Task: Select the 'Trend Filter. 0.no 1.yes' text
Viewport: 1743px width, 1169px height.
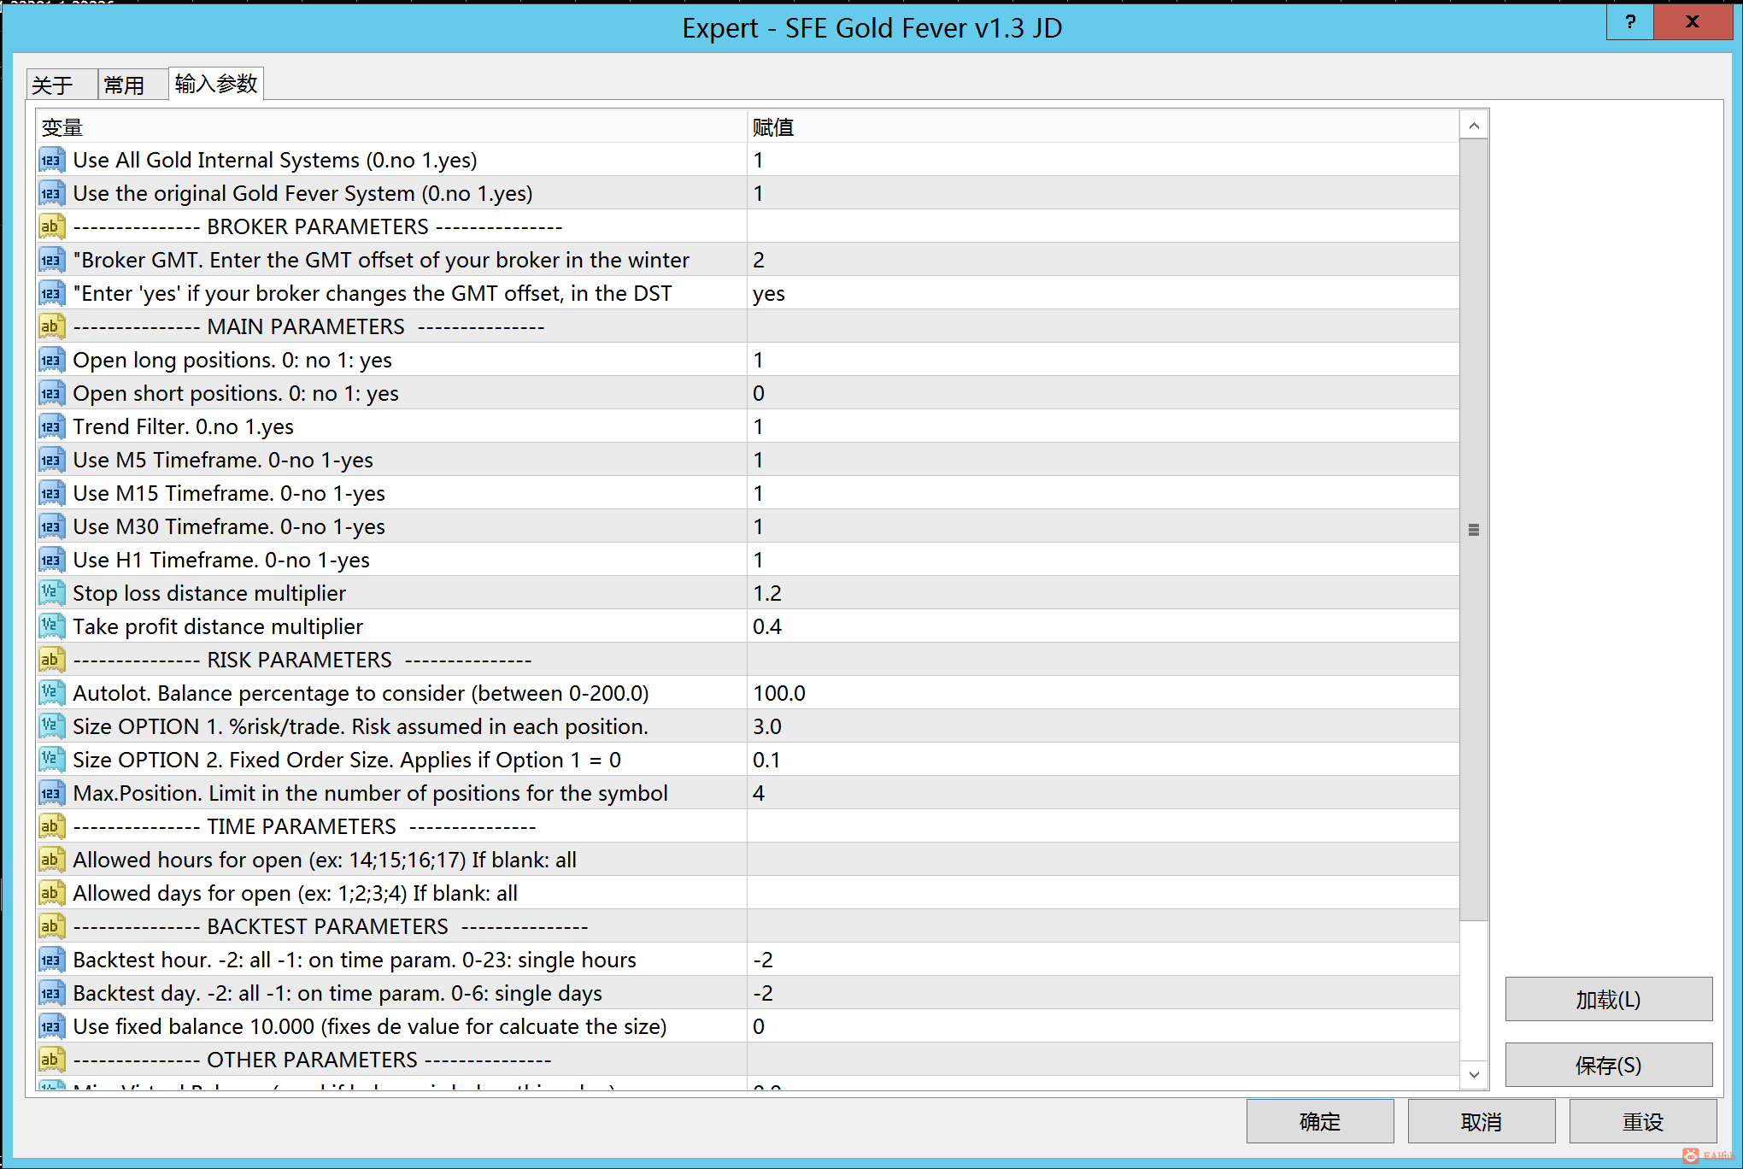Action: point(183,426)
